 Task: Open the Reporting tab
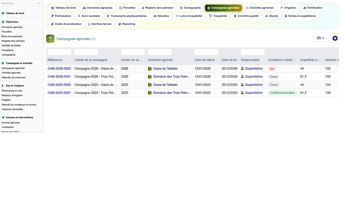point(127,24)
